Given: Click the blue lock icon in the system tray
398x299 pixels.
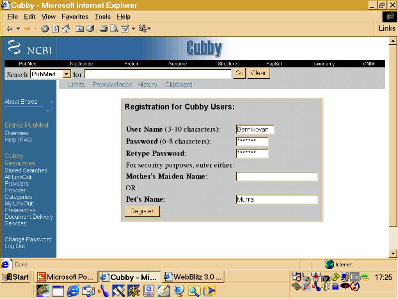Looking at the screenshot, I should tap(335, 287).
